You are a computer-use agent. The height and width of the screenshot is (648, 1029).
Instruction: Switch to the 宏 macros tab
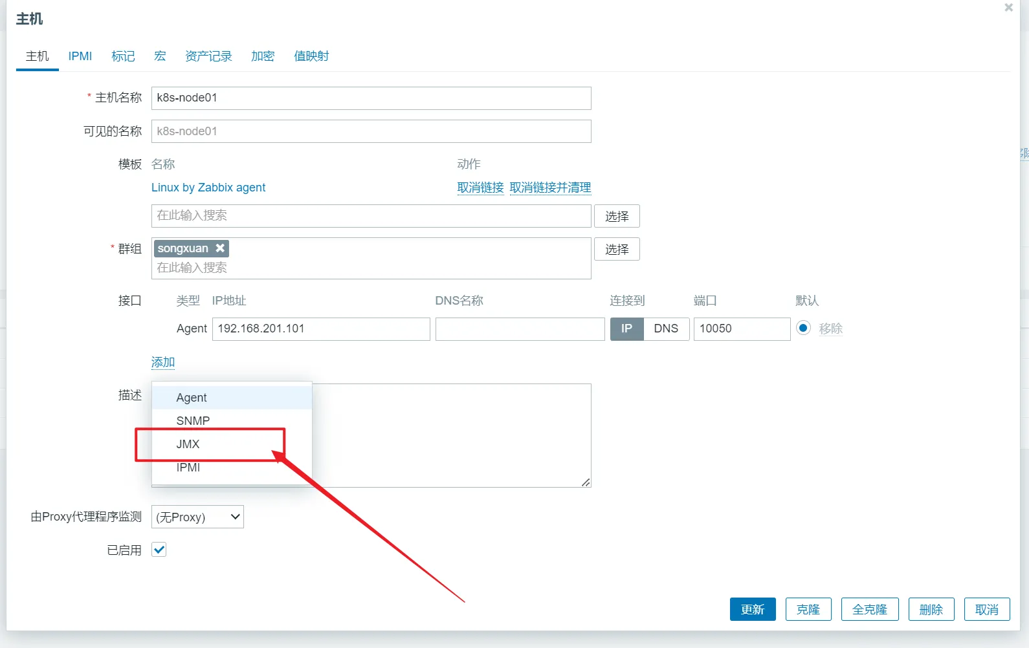(160, 56)
